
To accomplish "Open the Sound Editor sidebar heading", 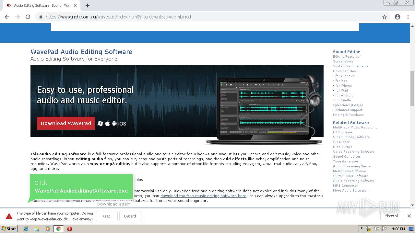I will pyautogui.click(x=346, y=52).
